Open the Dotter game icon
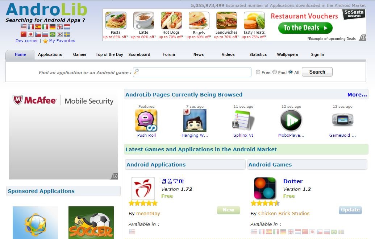Image resolution: width=375 pixels, height=239 pixels. pyautogui.click(x=265, y=188)
